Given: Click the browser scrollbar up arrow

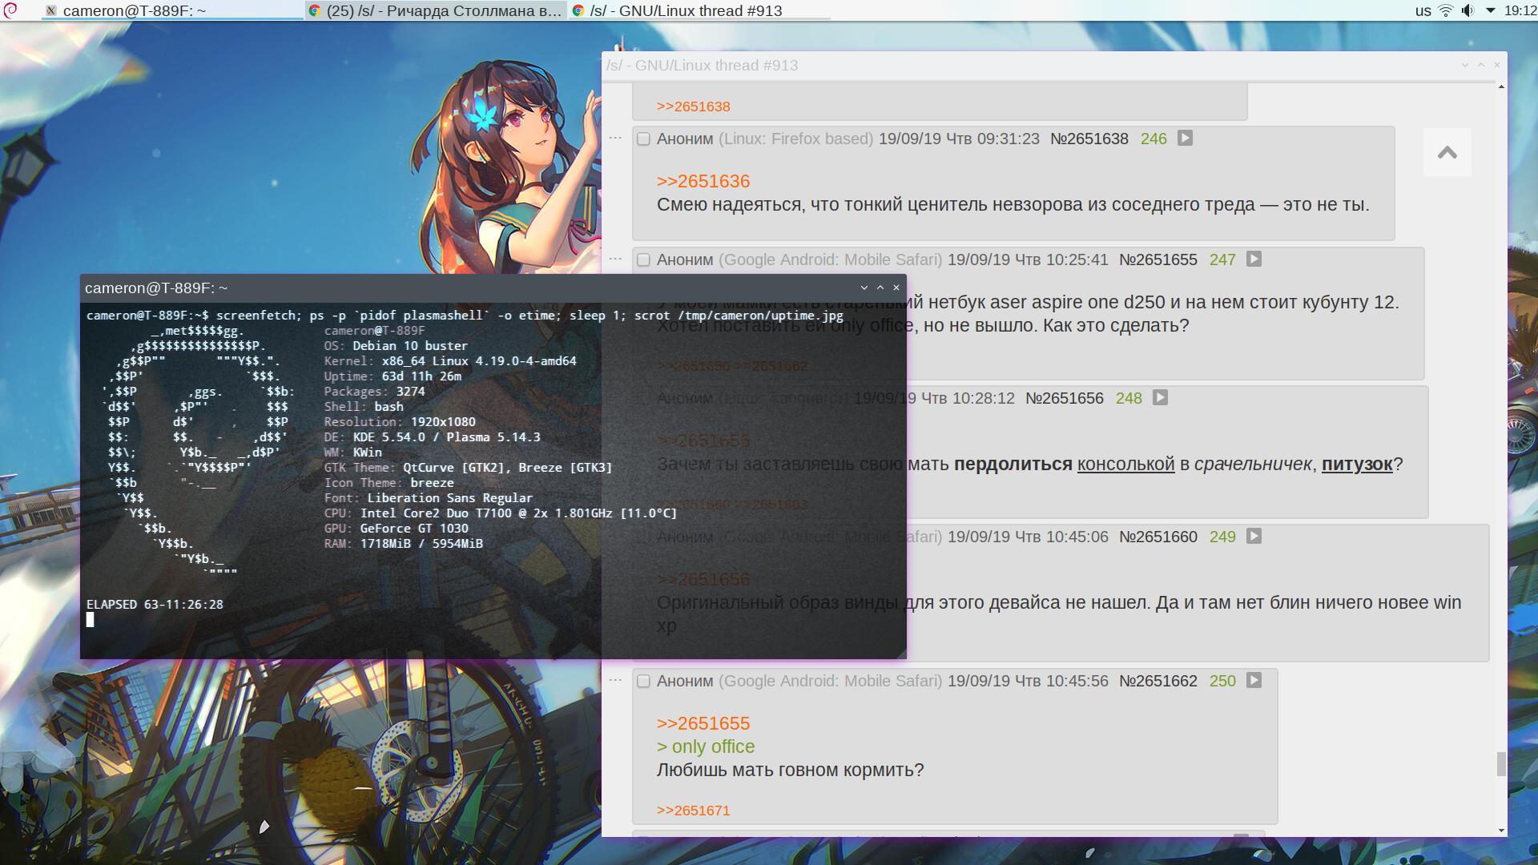Looking at the screenshot, I should coord(1501,86).
